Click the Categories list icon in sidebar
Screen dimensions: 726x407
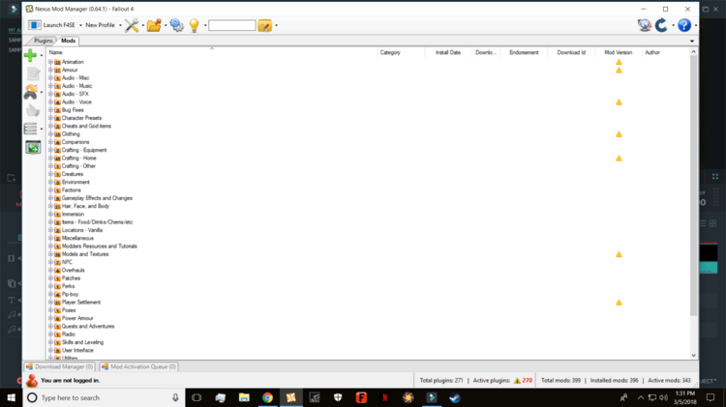pos(31,129)
